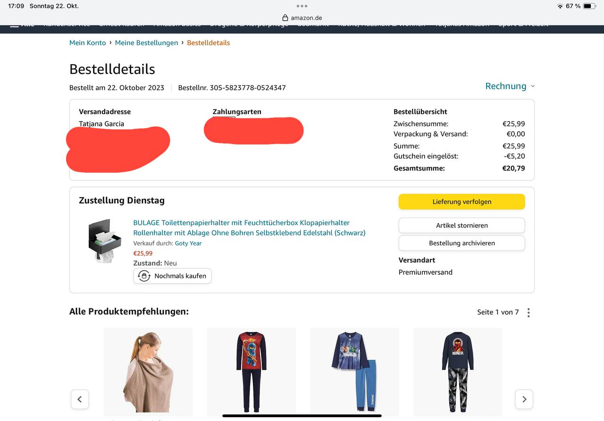The width and height of the screenshot is (604, 421).
Task: Expand the Rechnung dropdown
Action: tap(510, 86)
